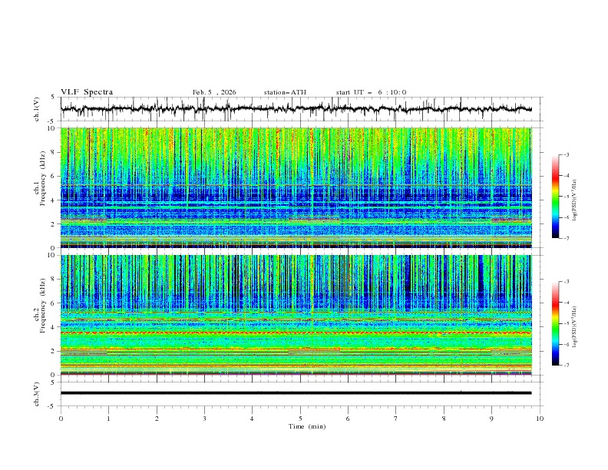This screenshot has width=608, height=470.
Task: Click the VLF Spectra title text
Action: click(x=87, y=92)
